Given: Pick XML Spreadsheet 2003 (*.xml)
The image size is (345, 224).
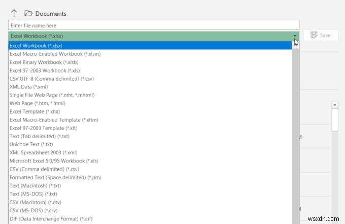Looking at the screenshot, I should tap(150, 152).
